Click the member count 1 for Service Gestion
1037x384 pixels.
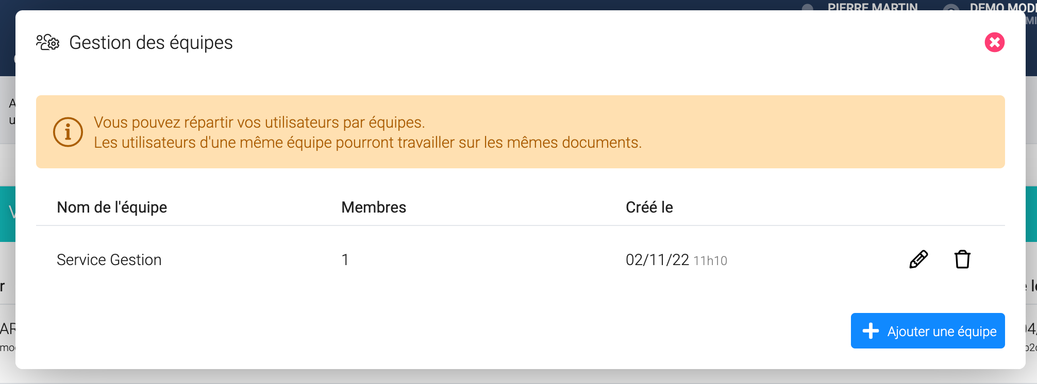point(345,260)
